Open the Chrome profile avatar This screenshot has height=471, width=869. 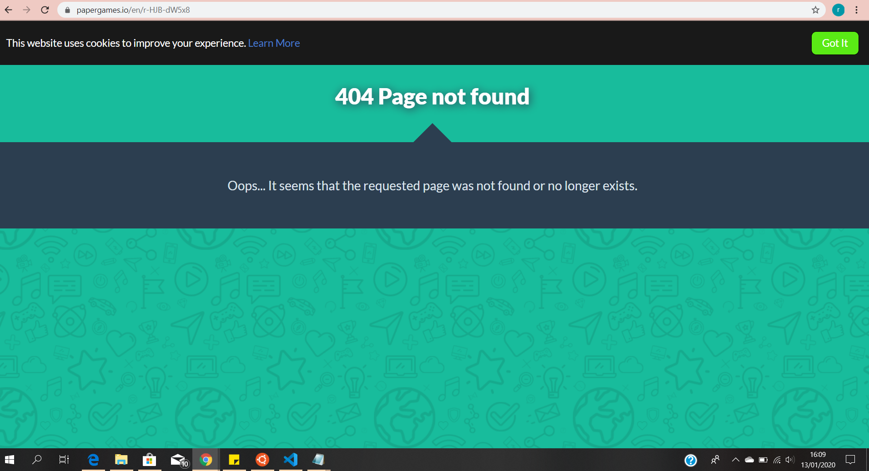pyautogui.click(x=838, y=10)
